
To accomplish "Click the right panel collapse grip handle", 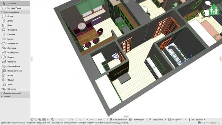I will (x=221, y=59).
